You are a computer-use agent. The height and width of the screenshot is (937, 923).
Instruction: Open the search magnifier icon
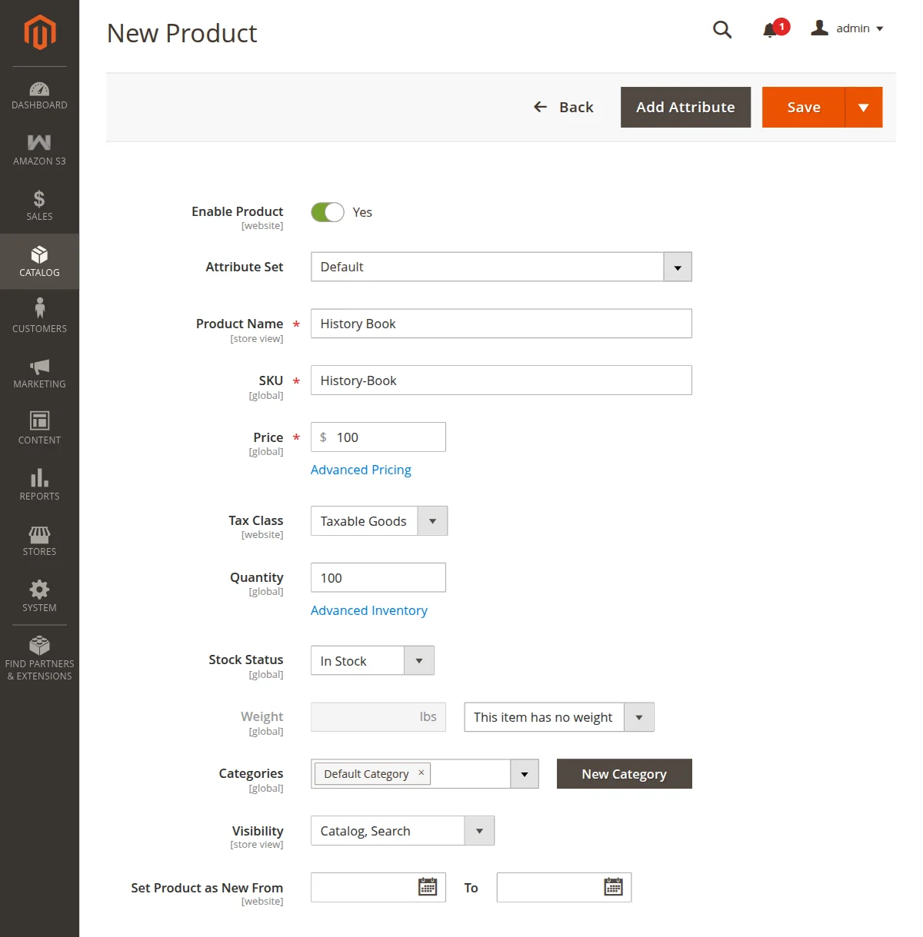tap(721, 29)
